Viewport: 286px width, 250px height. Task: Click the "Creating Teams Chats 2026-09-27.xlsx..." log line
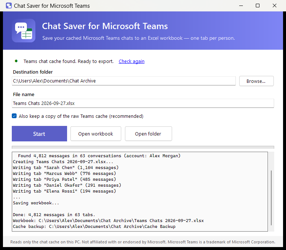63,162
